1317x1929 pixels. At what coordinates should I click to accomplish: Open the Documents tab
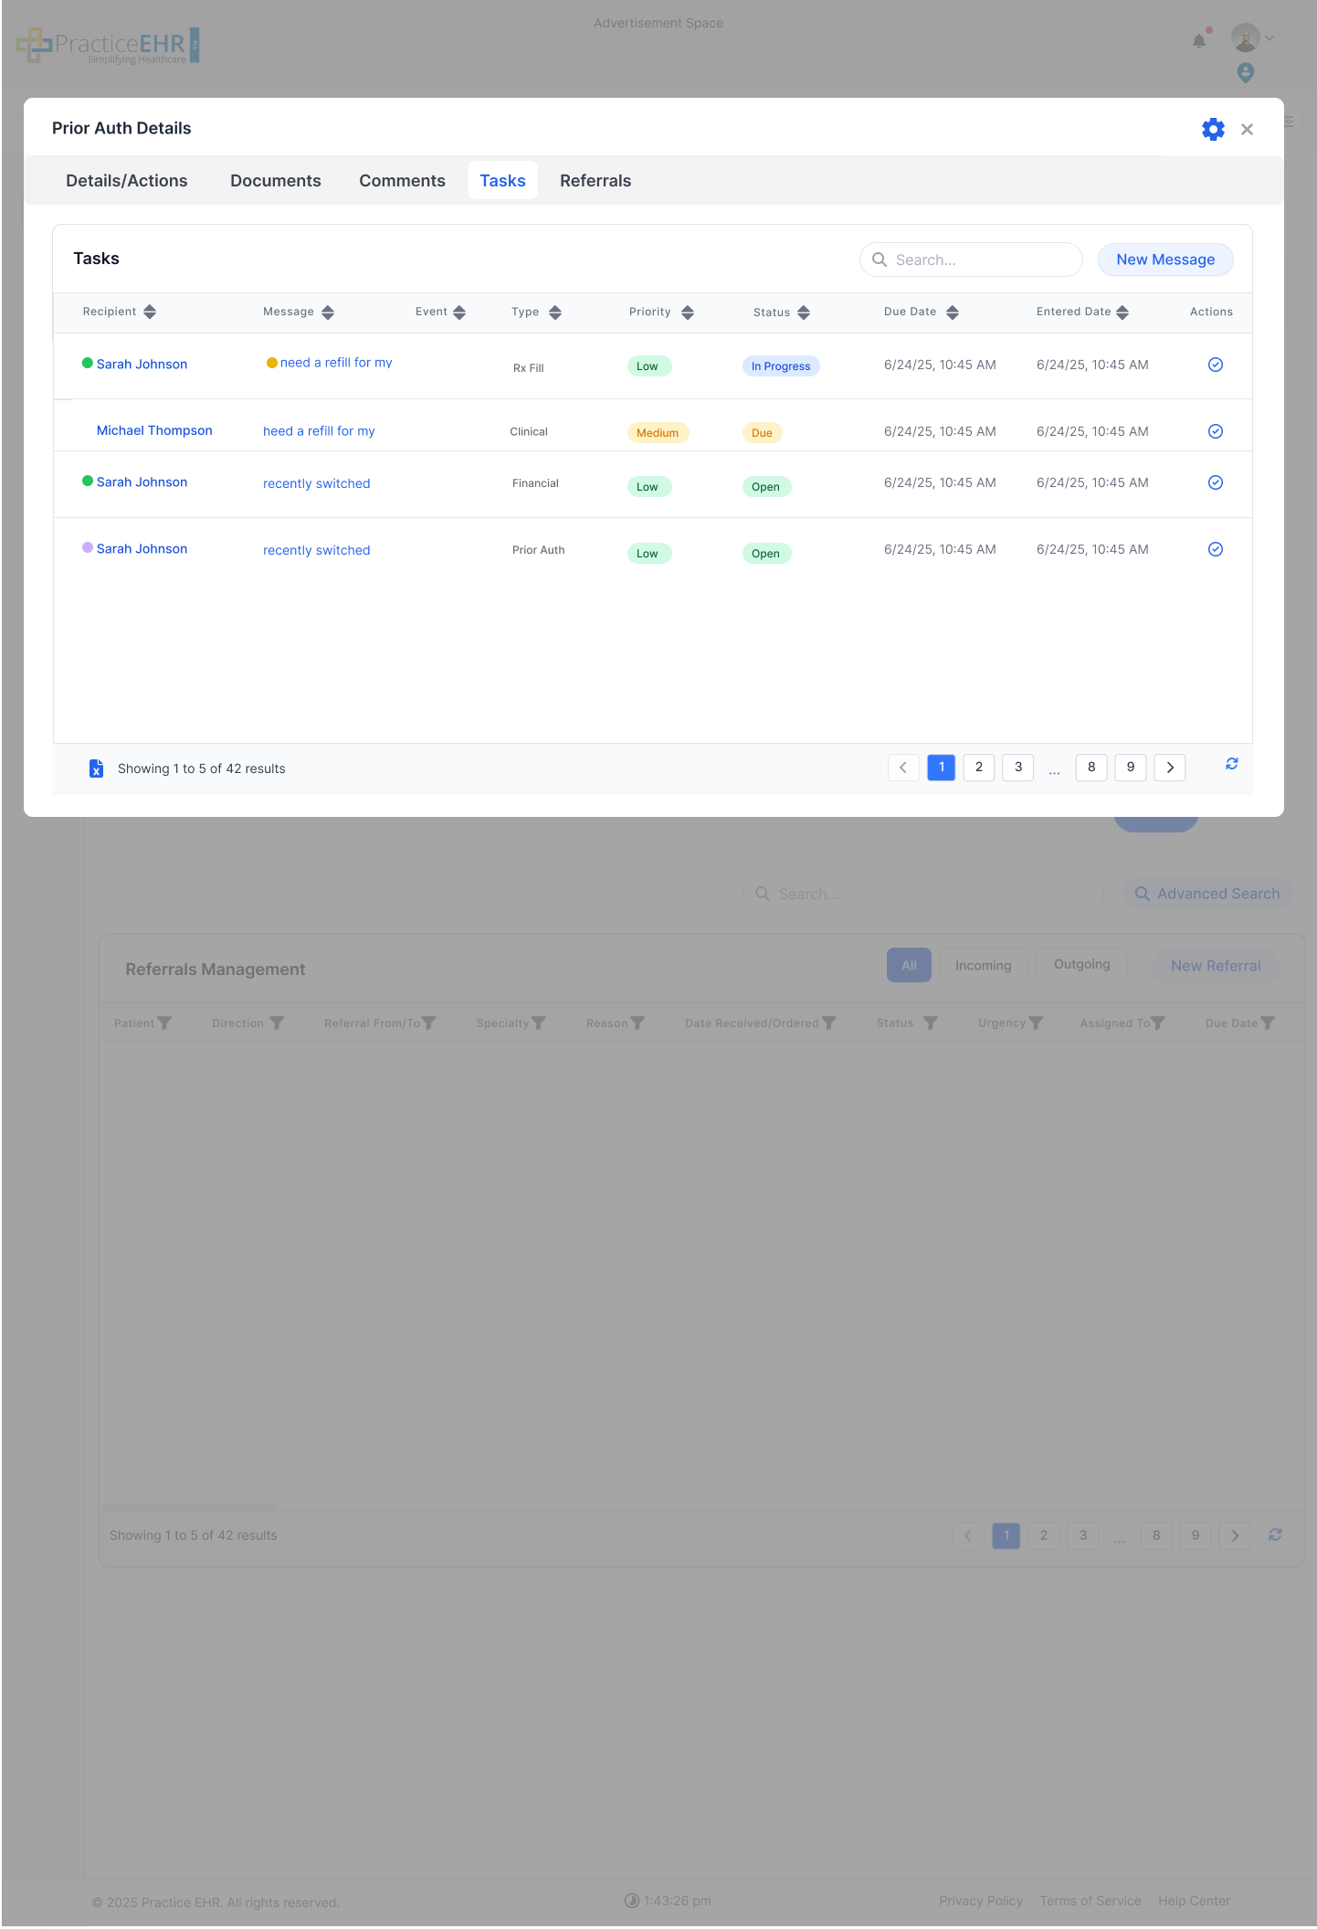[x=276, y=181]
